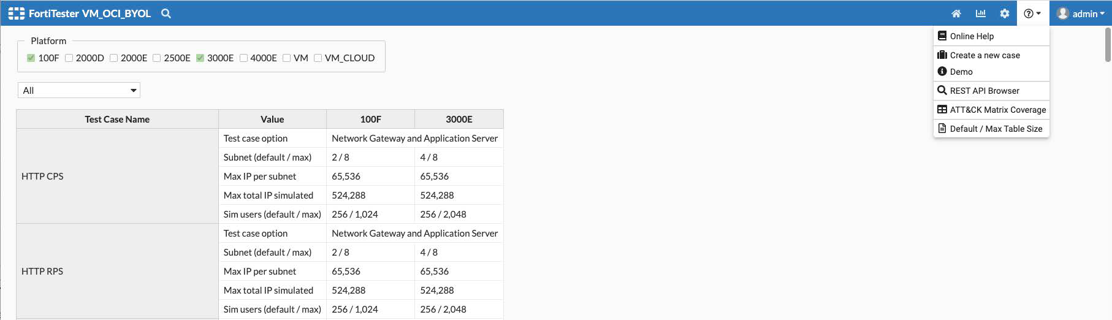Check the VM platform checkbox
The height and width of the screenshot is (320, 1112).
(x=287, y=58)
